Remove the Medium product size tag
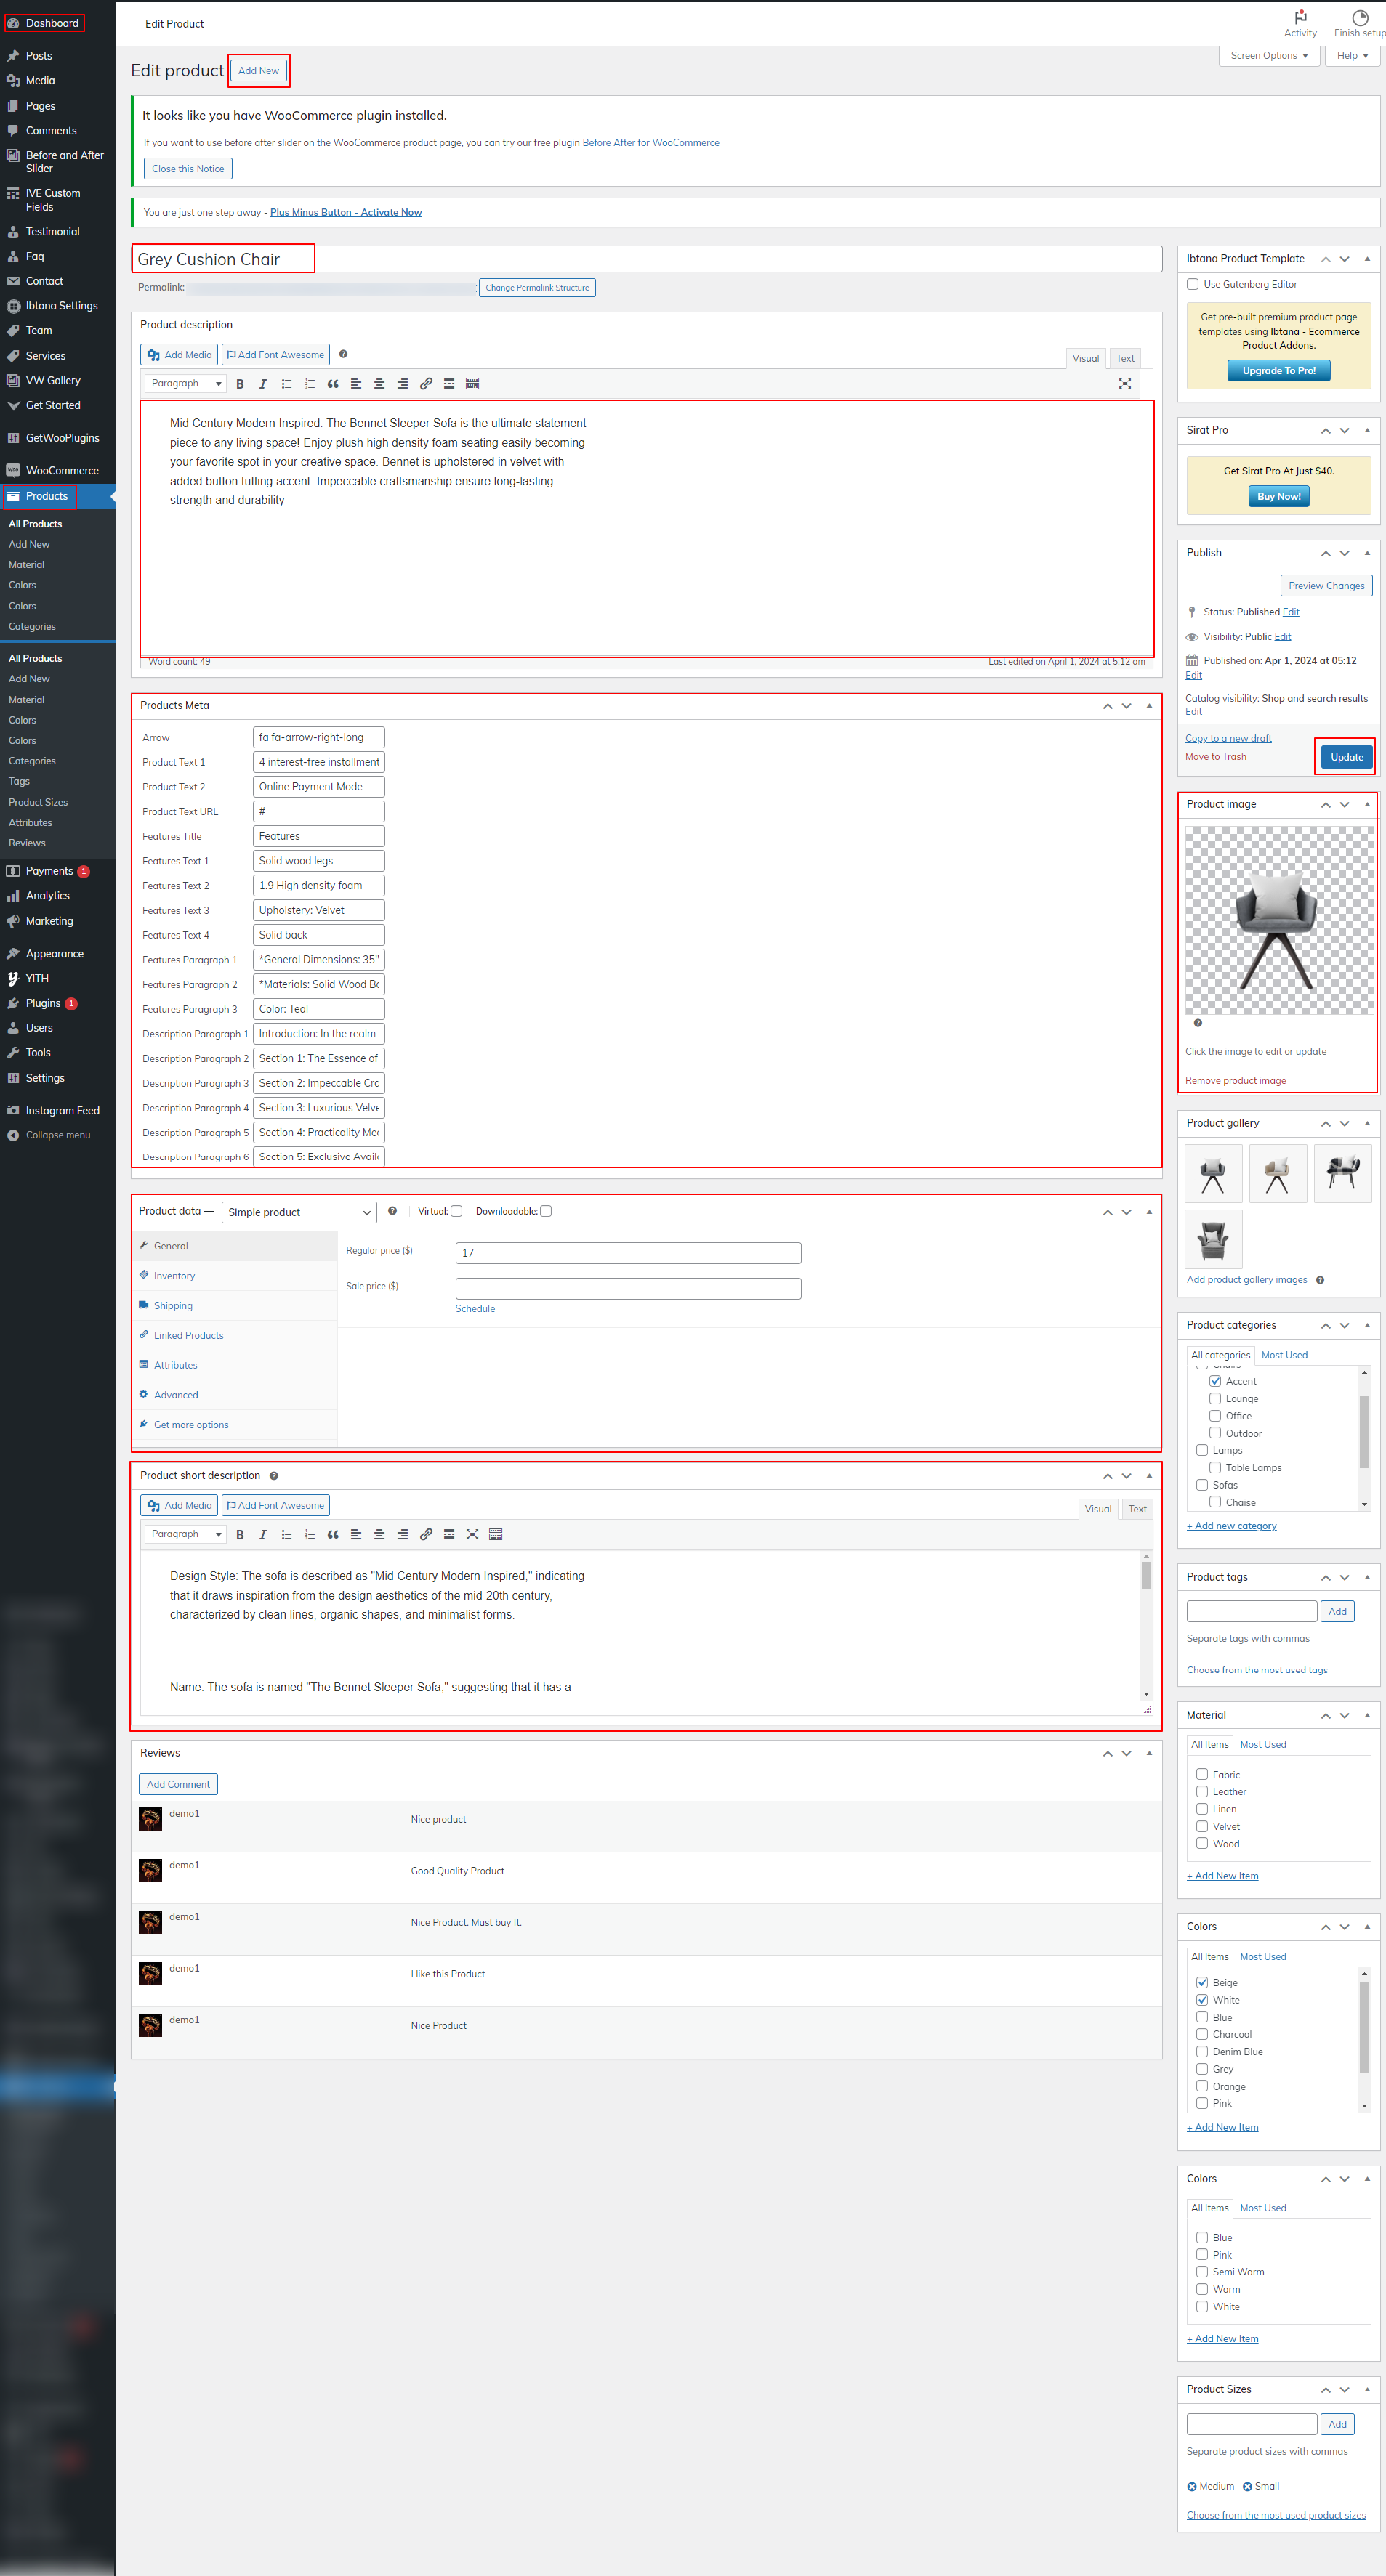The width and height of the screenshot is (1386, 2576). pyautogui.click(x=1192, y=2486)
